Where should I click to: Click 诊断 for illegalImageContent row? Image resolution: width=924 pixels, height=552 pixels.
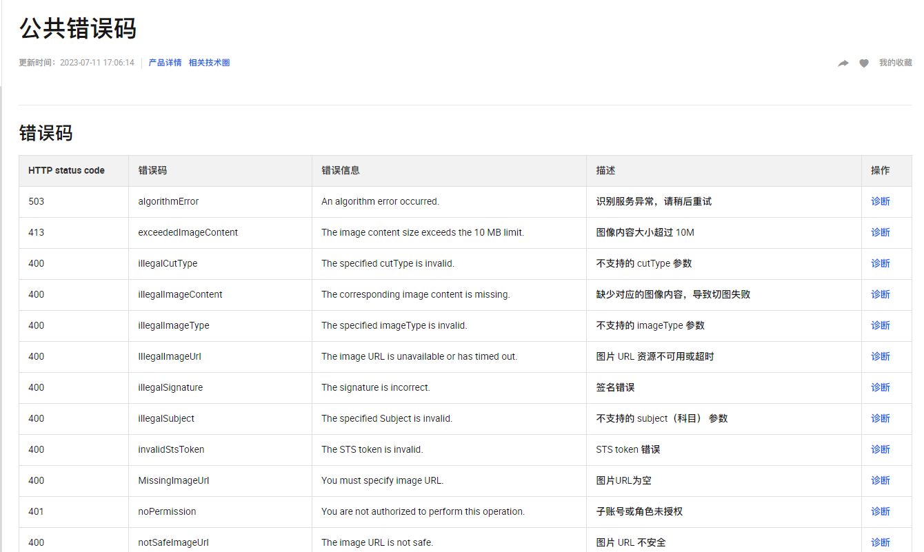(881, 294)
